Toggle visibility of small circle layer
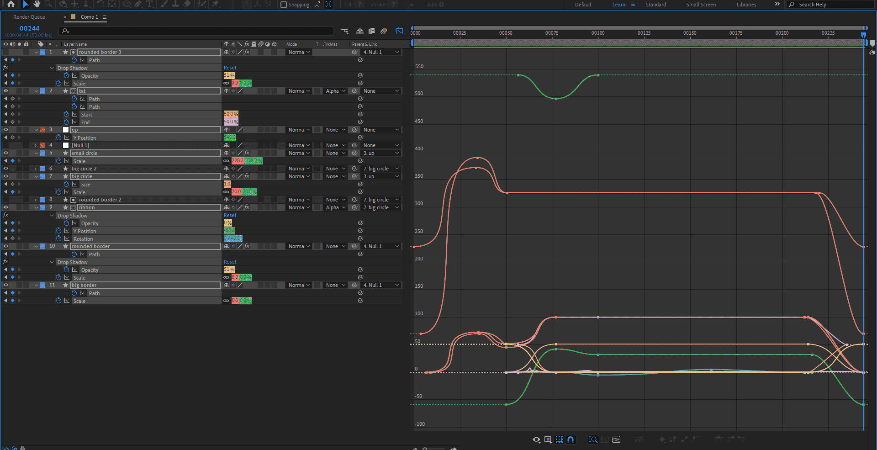The width and height of the screenshot is (877, 450). [x=6, y=153]
